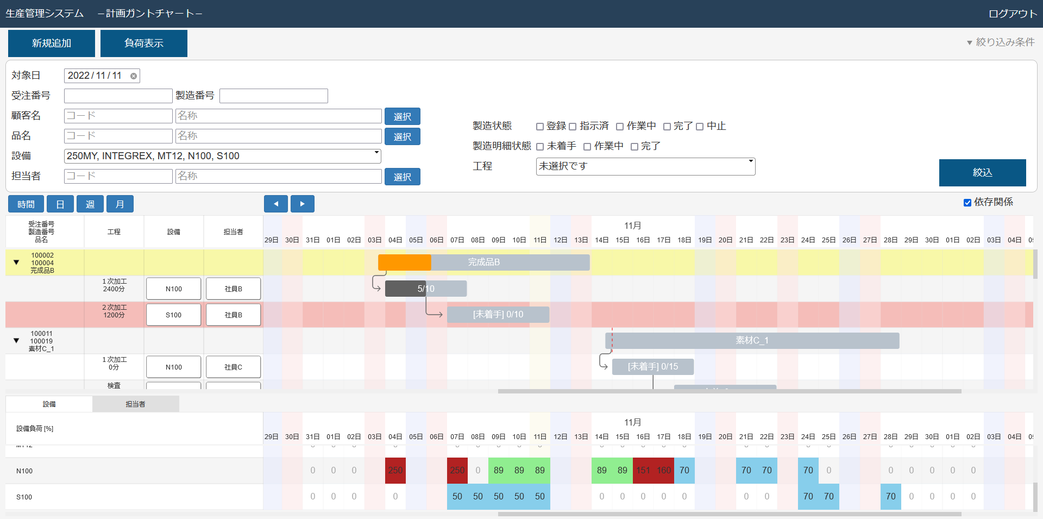
Task: Switch to the 担当者 load tab
Action: [135, 404]
